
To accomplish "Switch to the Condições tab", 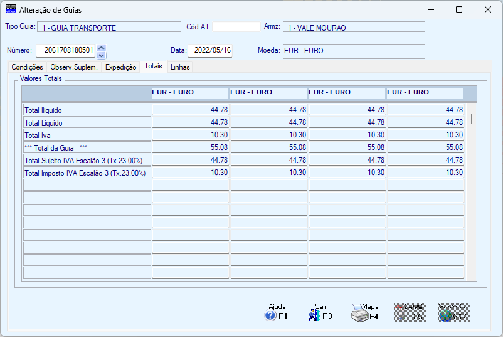I will click(27, 67).
